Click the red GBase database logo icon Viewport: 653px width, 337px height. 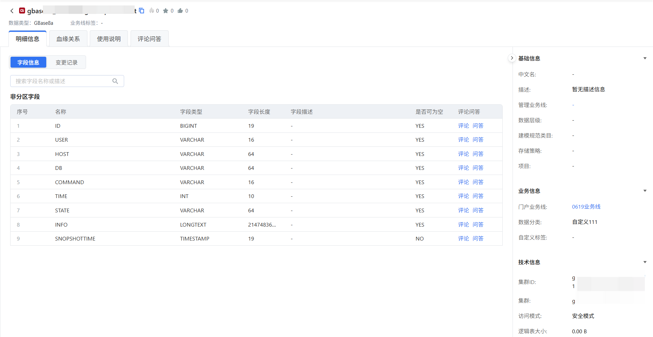click(x=22, y=11)
